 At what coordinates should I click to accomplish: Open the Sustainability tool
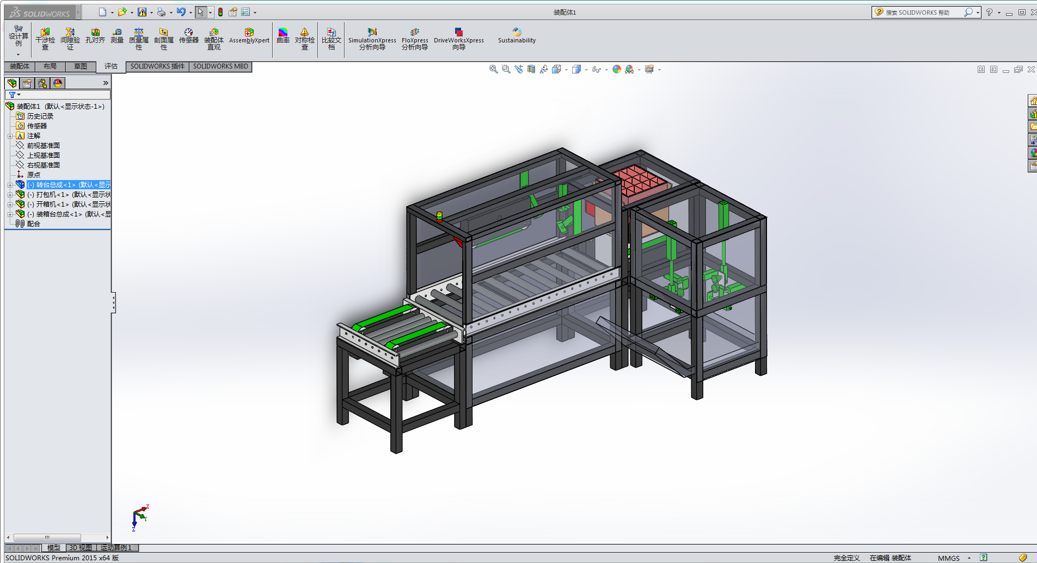[x=517, y=36]
